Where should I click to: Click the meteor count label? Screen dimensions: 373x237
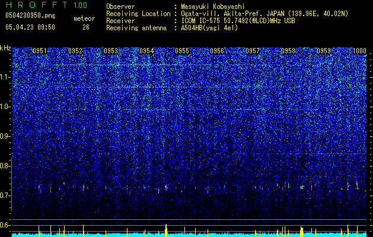click(84, 18)
